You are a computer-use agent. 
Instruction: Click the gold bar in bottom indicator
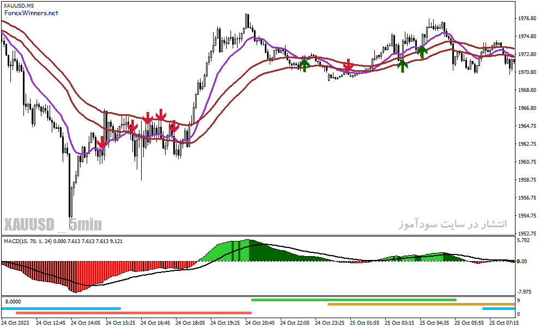(421, 304)
